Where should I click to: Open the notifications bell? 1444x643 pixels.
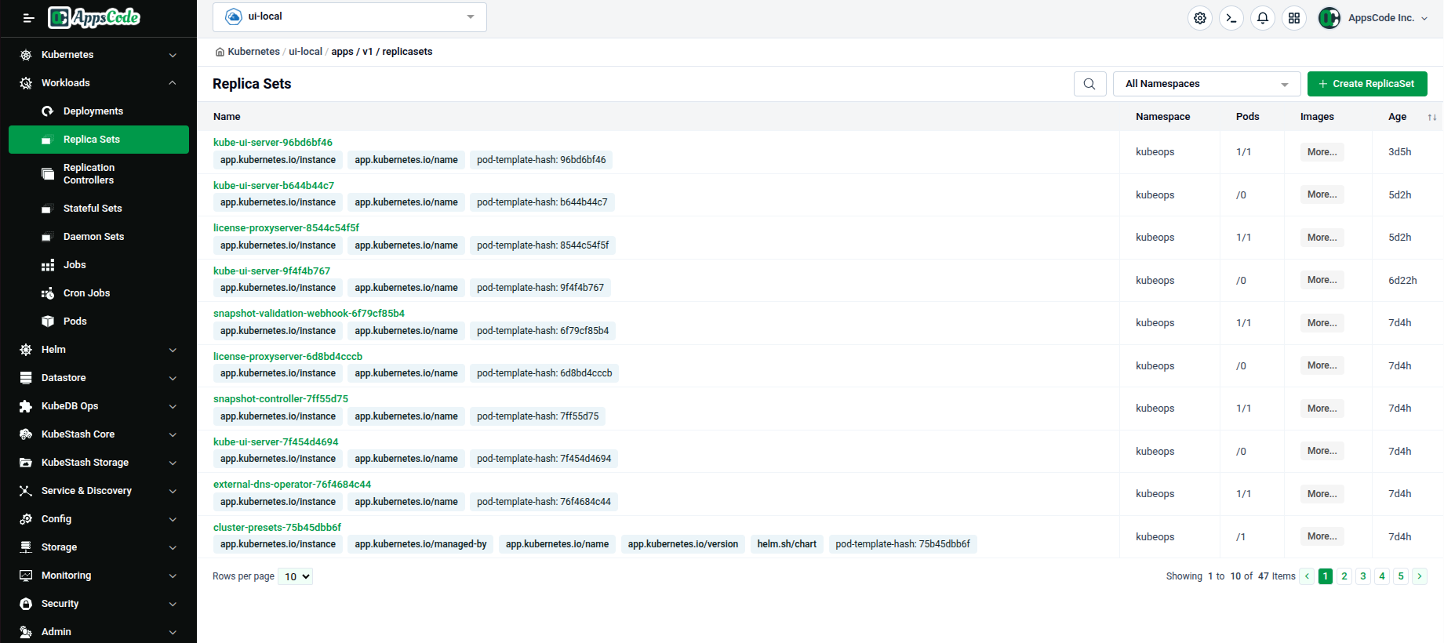pyautogui.click(x=1263, y=18)
